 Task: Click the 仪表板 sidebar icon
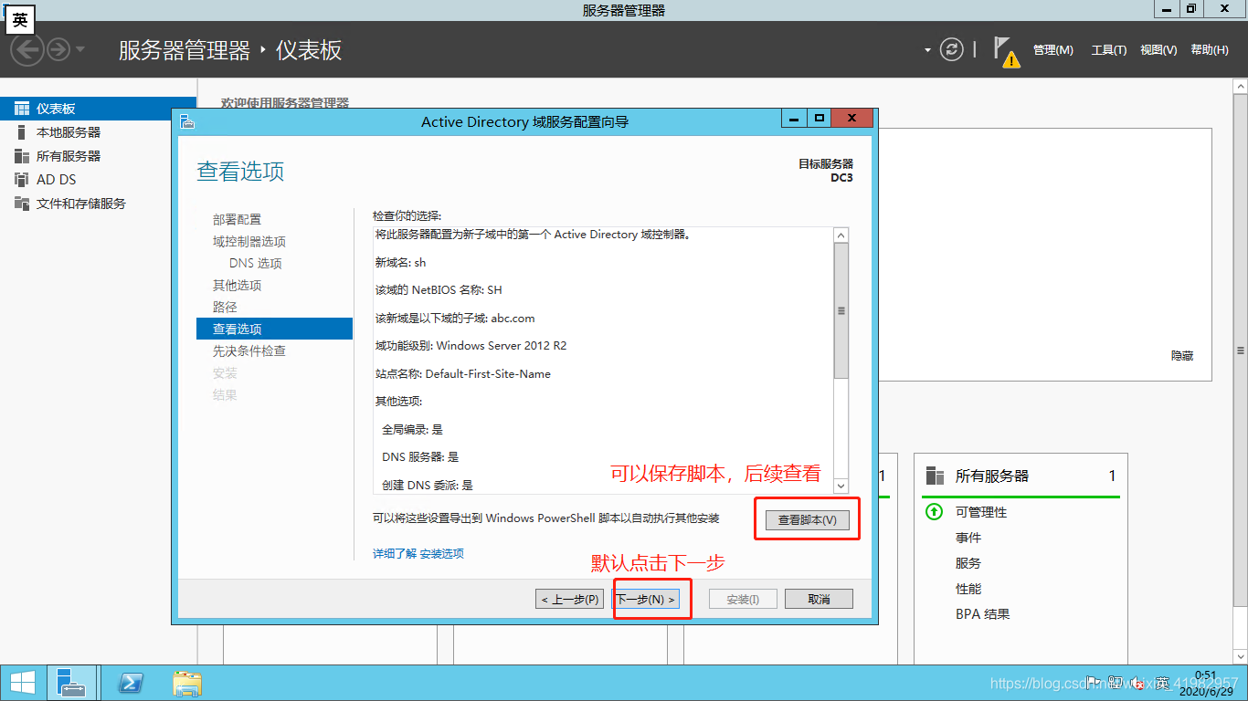click(x=22, y=109)
